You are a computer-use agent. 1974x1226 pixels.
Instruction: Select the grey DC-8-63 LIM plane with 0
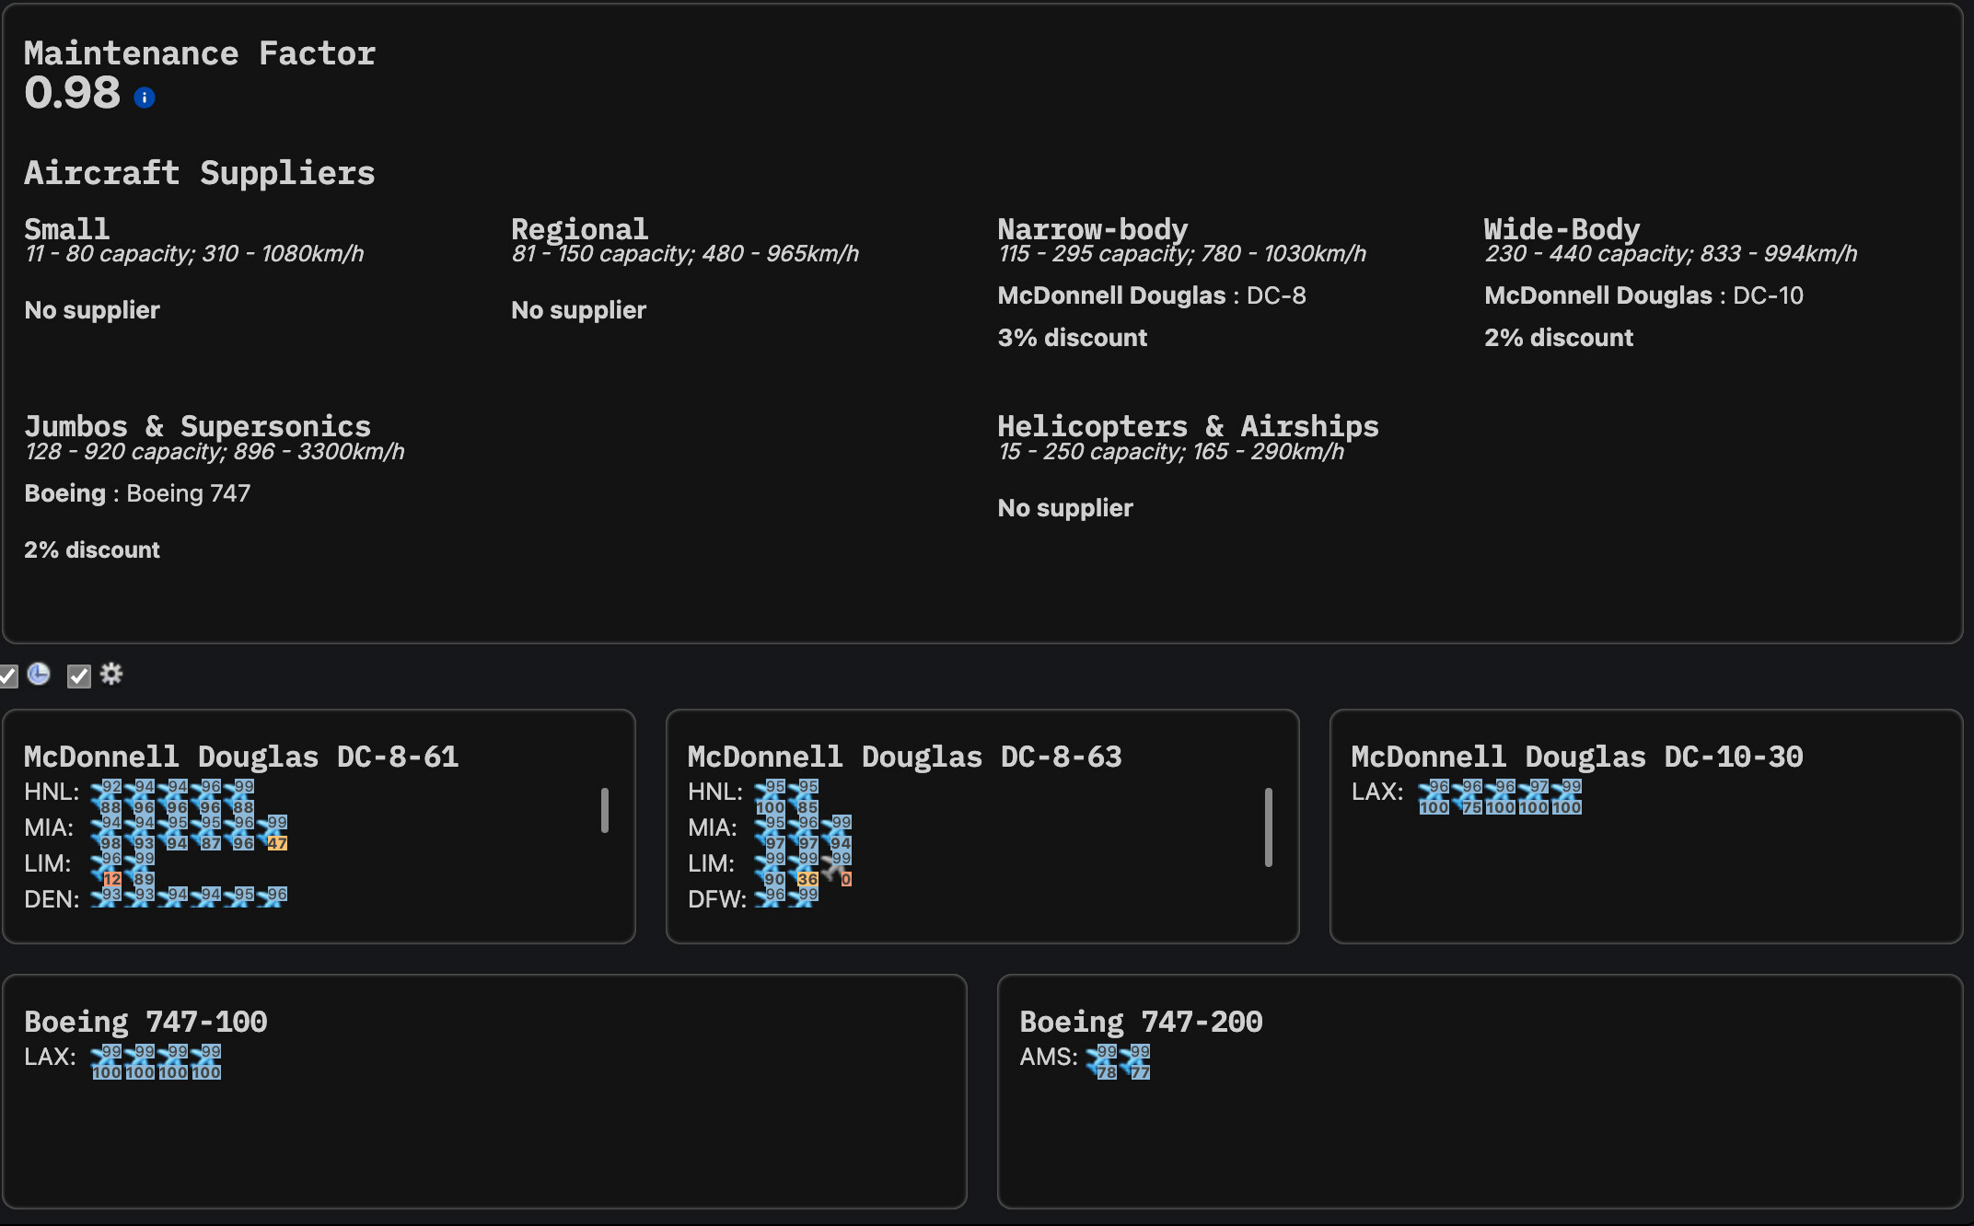pyautogui.click(x=837, y=869)
